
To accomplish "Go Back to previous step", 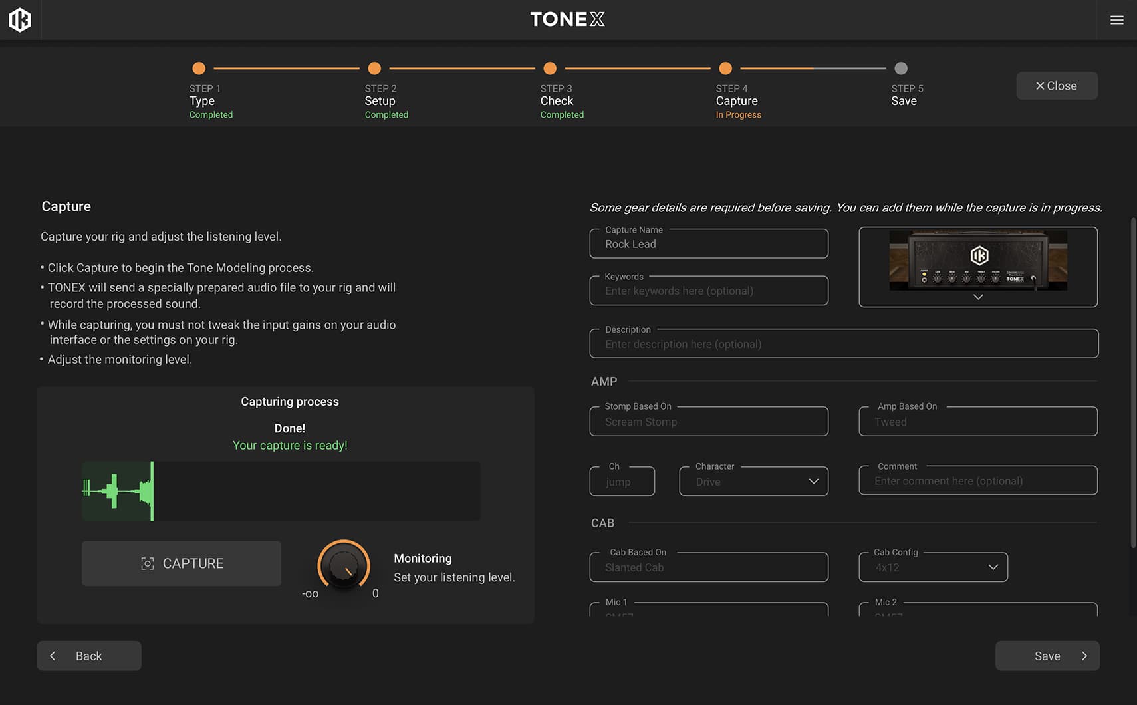I will point(89,656).
